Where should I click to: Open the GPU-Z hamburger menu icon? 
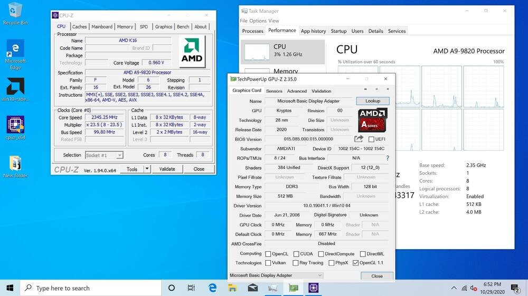(x=388, y=90)
